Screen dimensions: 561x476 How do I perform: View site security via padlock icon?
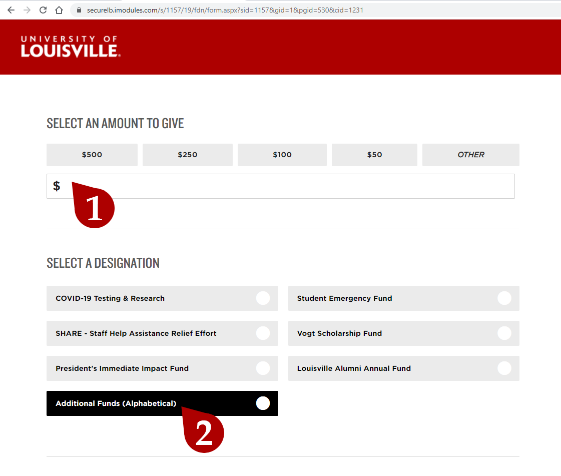[79, 10]
